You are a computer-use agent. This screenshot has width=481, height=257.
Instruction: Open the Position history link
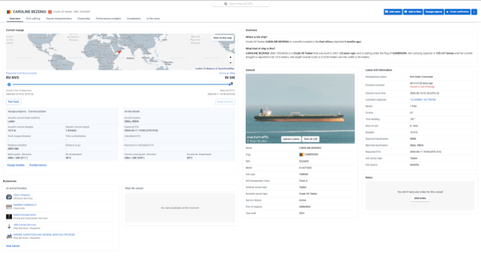pyautogui.click(x=38, y=165)
